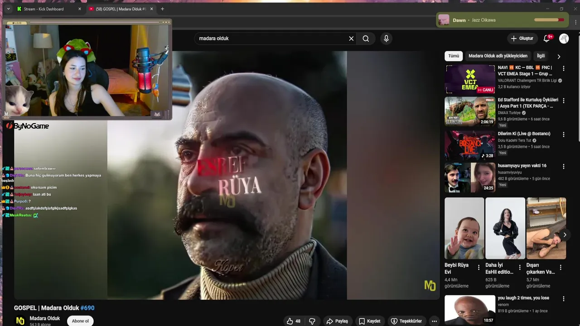Advance Shorts shelf with next arrow
This screenshot has width=580, height=326.
pyautogui.click(x=565, y=235)
